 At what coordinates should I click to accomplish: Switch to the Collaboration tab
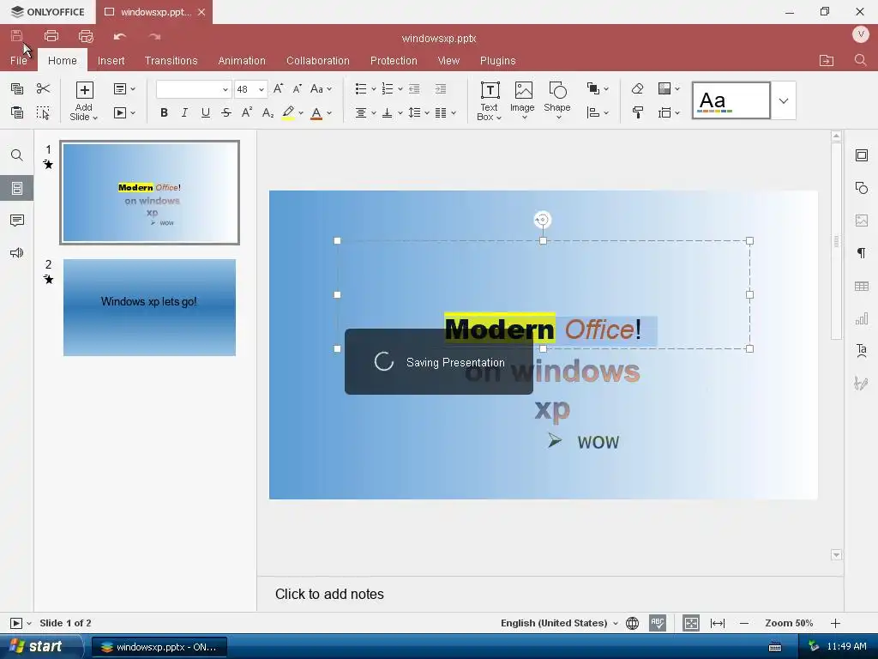tap(317, 61)
